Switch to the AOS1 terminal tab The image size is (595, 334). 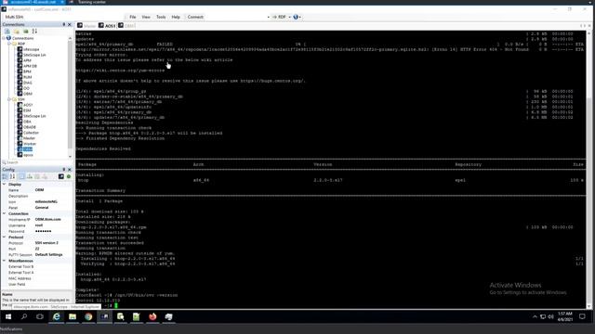click(x=107, y=25)
